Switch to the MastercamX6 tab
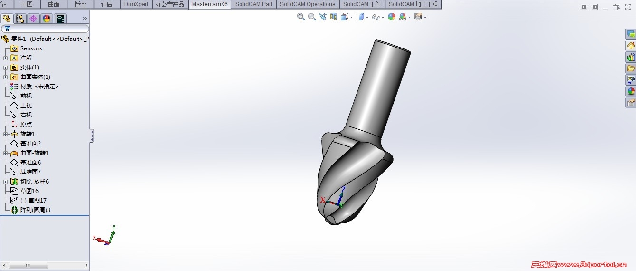The width and height of the screenshot is (636, 271). (x=210, y=4)
